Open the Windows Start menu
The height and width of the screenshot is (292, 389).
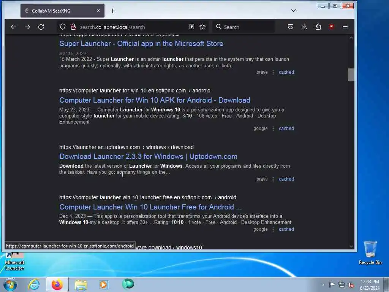(x=10, y=284)
